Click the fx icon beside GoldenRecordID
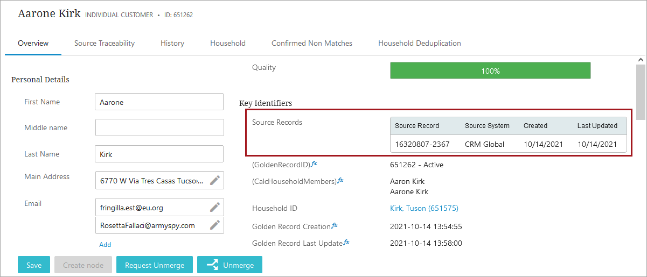 coord(314,164)
